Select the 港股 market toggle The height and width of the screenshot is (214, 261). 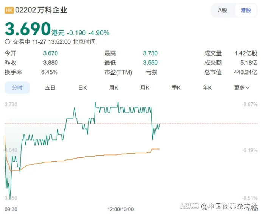click(x=245, y=10)
